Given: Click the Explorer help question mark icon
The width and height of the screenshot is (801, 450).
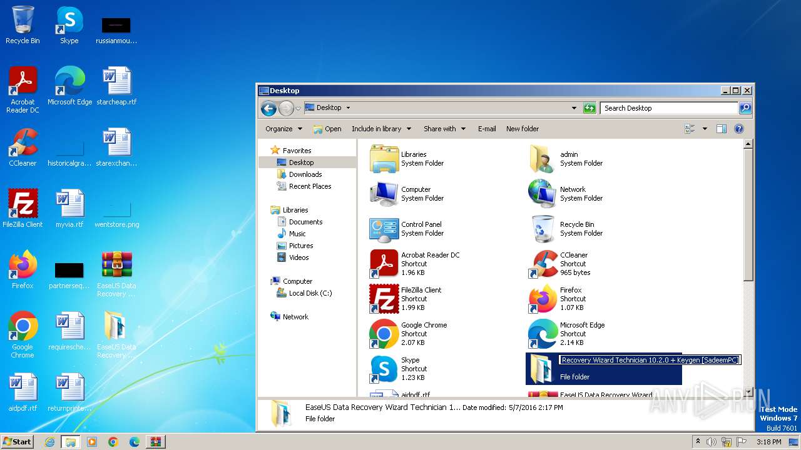Looking at the screenshot, I should 739,129.
